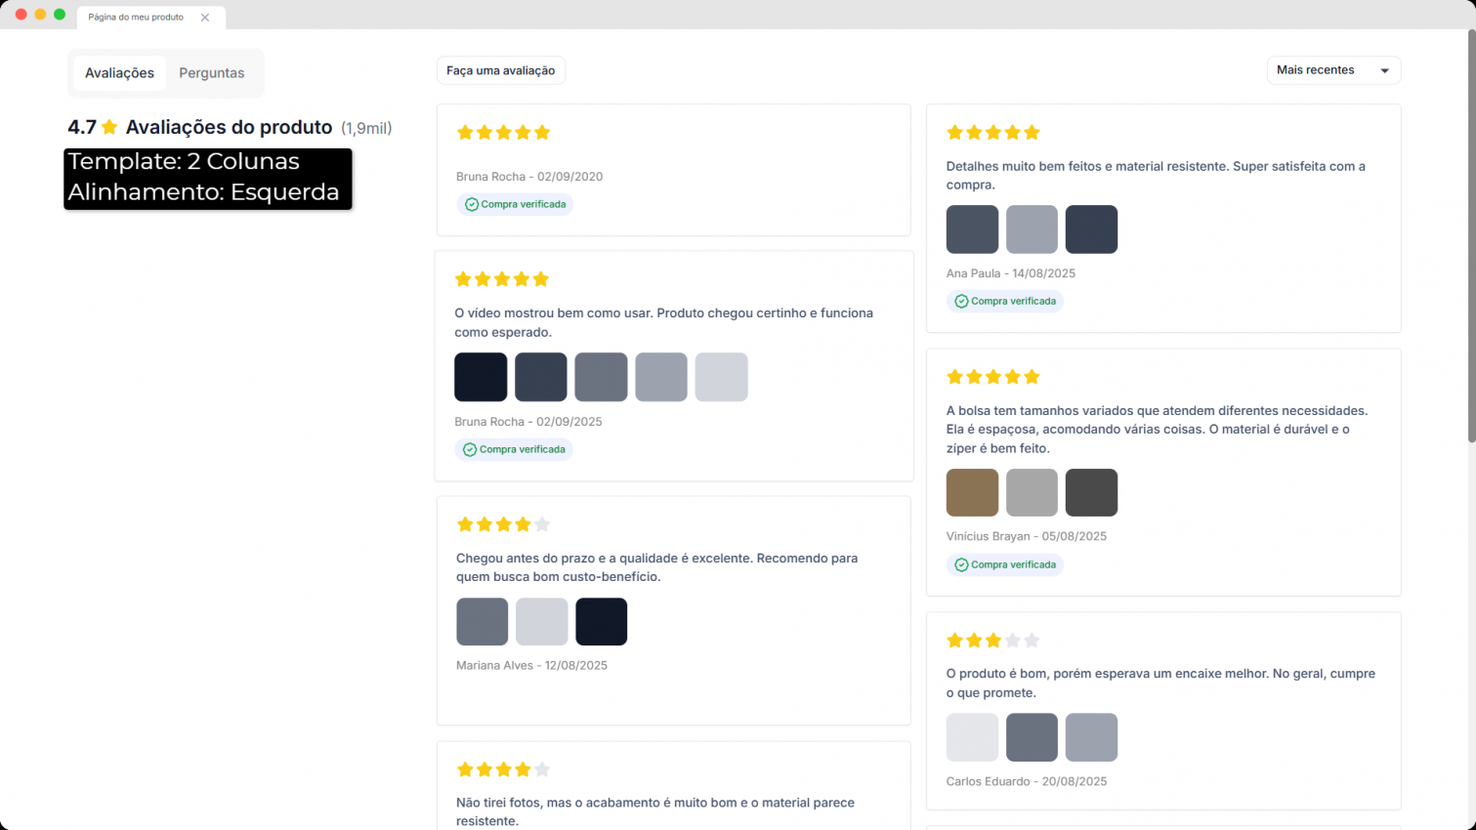Viewport: 1476px width, 830px height.
Task: Click the first star on Bruna Rocha's 2020 review
Action: click(465, 133)
